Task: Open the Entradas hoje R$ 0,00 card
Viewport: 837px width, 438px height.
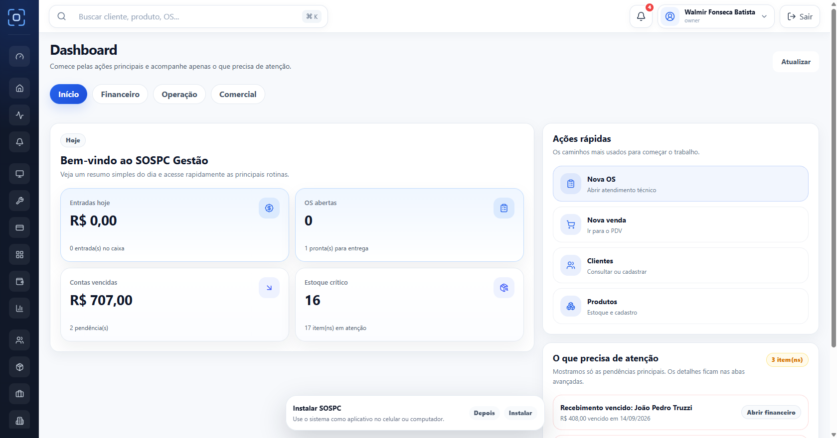Action: (174, 225)
